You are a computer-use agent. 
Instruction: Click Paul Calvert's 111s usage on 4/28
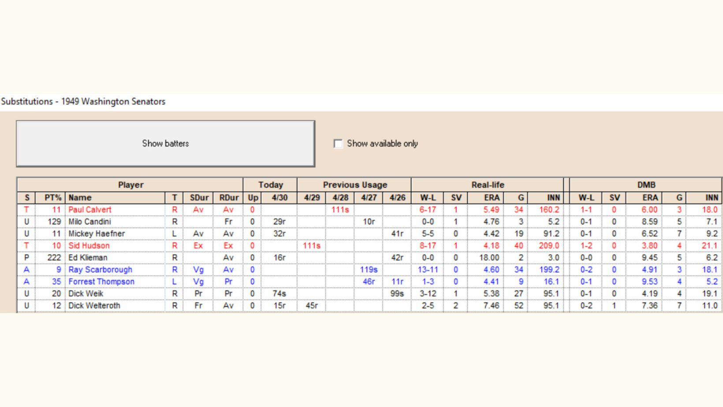point(340,210)
